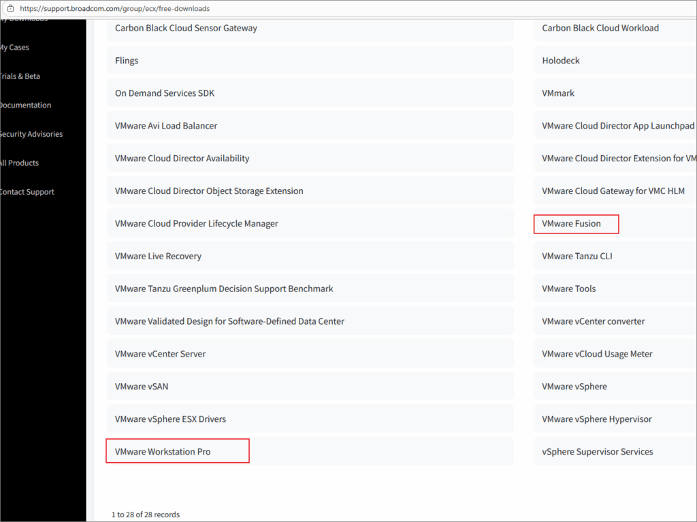Open VMware Fusion download link
This screenshot has width=697, height=522.
571,223
